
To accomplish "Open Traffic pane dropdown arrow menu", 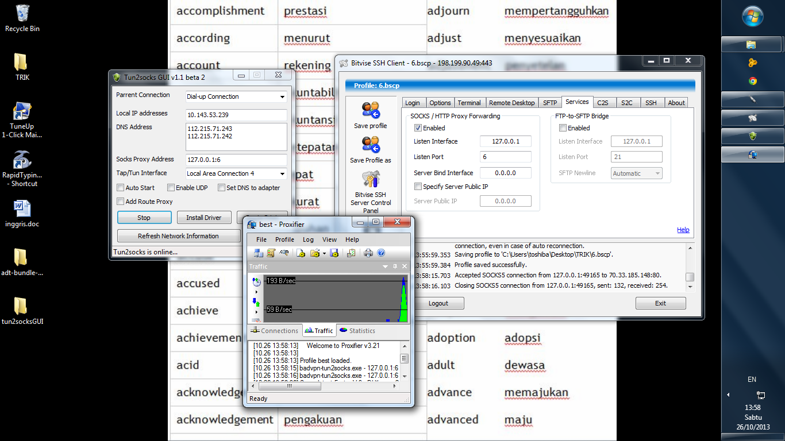I will point(385,266).
